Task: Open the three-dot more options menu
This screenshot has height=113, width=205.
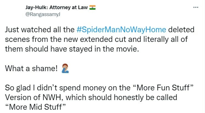Action: click(x=196, y=7)
